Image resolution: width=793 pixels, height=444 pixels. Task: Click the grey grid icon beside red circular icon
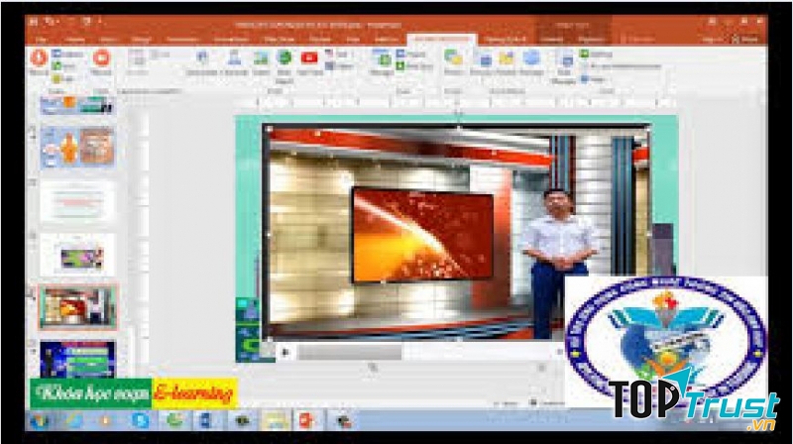point(137,58)
